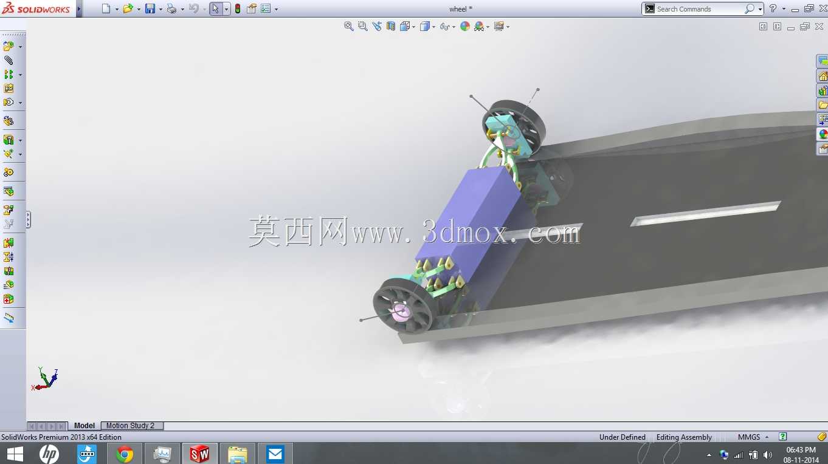The width and height of the screenshot is (828, 464).
Task: Open the Display Style cube icon
Action: click(425, 26)
